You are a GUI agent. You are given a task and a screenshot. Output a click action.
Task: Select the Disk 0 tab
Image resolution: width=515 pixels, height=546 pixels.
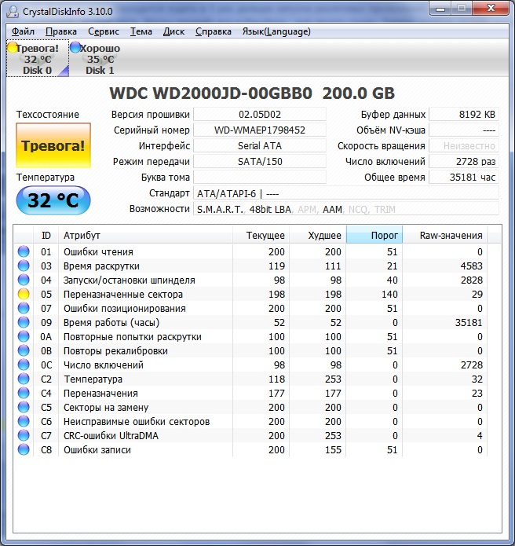[37, 59]
